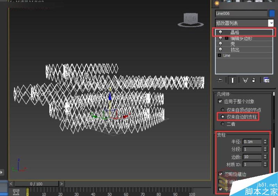Select 仅来自顶点的节点 radio button
278x196 pixels.
click(x=222, y=109)
